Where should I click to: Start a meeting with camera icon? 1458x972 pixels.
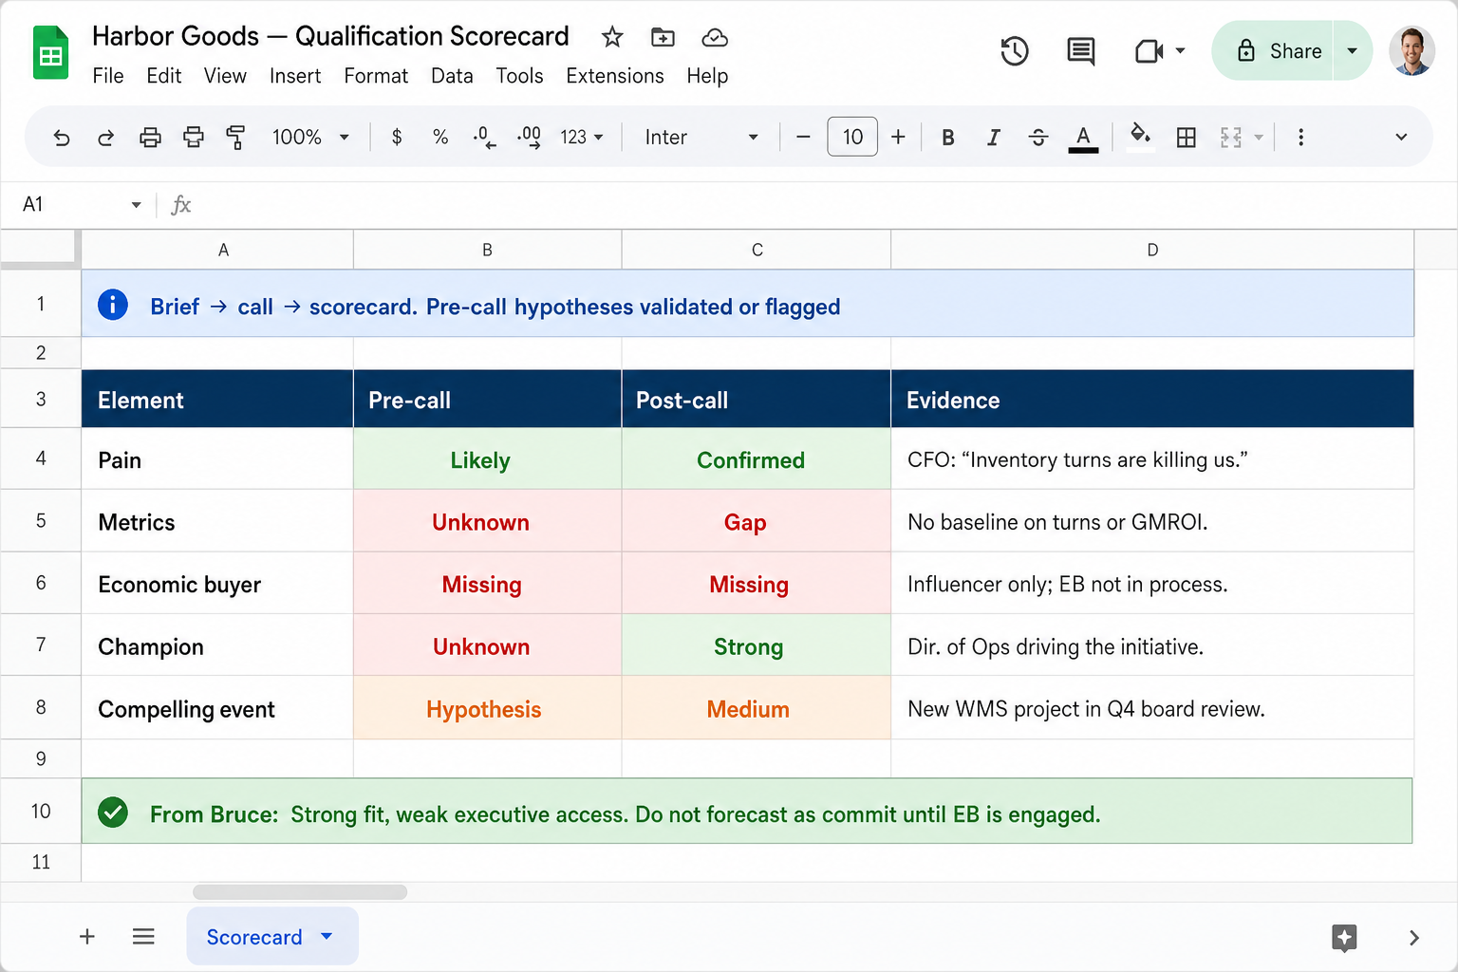point(1149,51)
